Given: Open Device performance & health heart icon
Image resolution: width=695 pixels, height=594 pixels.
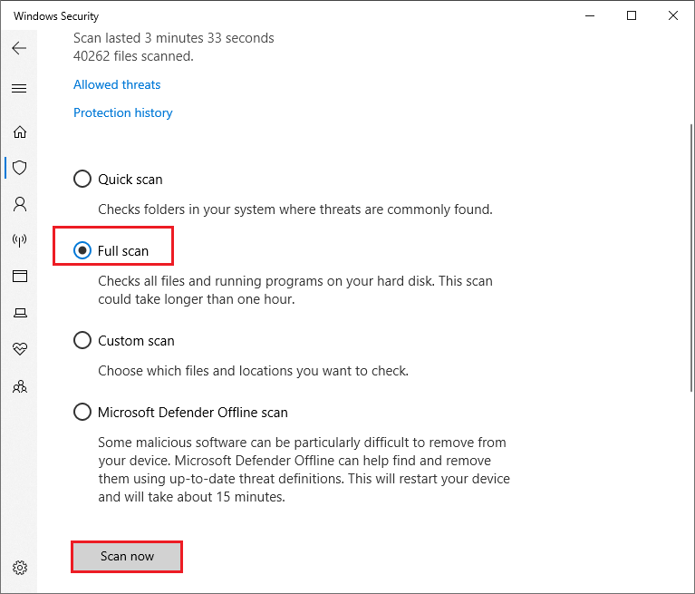Looking at the screenshot, I should pyautogui.click(x=20, y=348).
